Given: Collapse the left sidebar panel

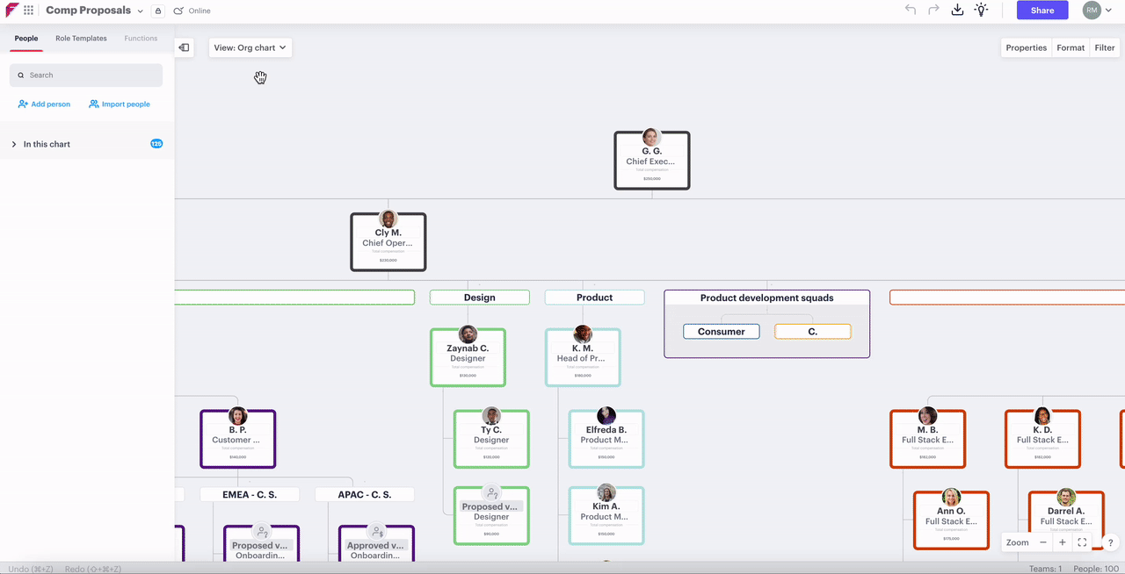Looking at the screenshot, I should point(184,47).
